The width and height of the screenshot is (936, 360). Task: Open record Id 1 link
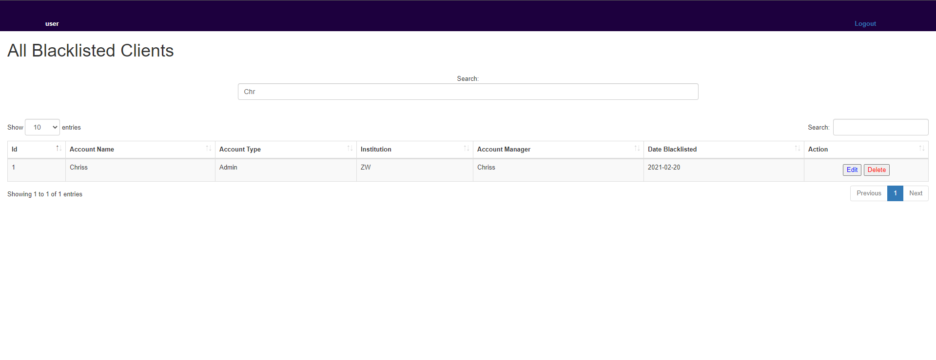coord(14,167)
